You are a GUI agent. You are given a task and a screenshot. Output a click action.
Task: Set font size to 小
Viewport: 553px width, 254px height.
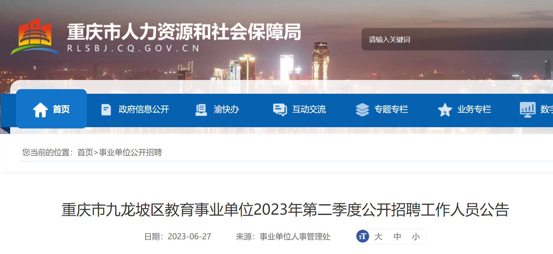coord(416,237)
